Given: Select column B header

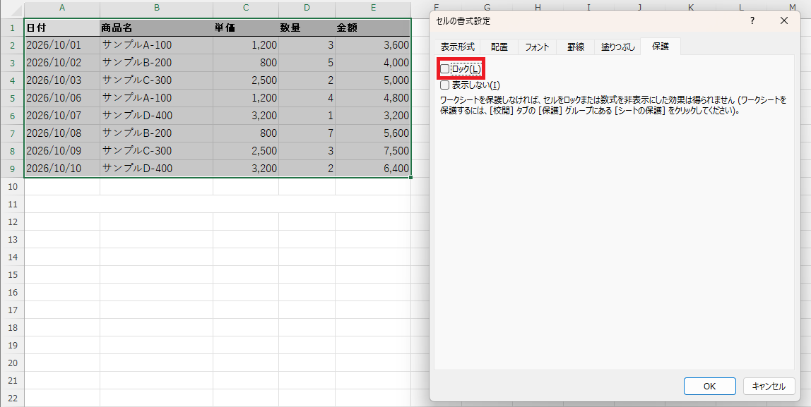Looking at the screenshot, I should coord(157,8).
